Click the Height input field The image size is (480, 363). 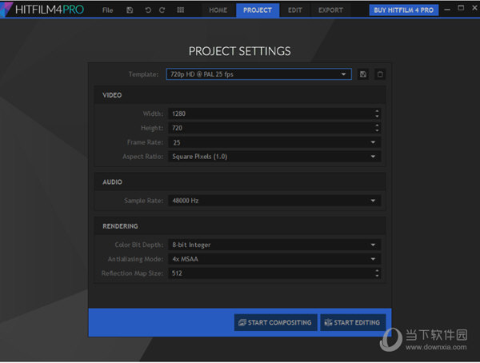[x=268, y=128]
